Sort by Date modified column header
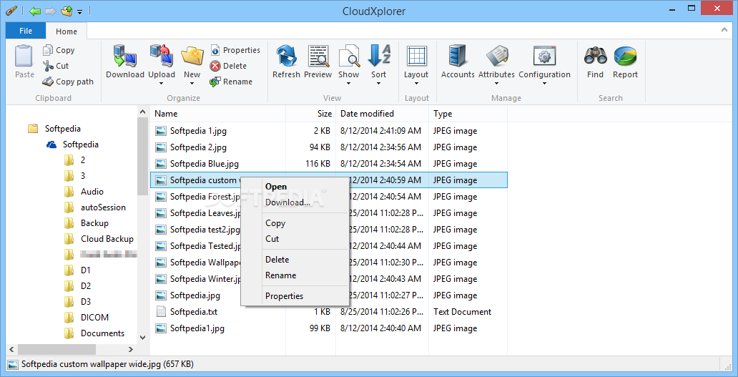The height and width of the screenshot is (377, 738). coord(382,114)
